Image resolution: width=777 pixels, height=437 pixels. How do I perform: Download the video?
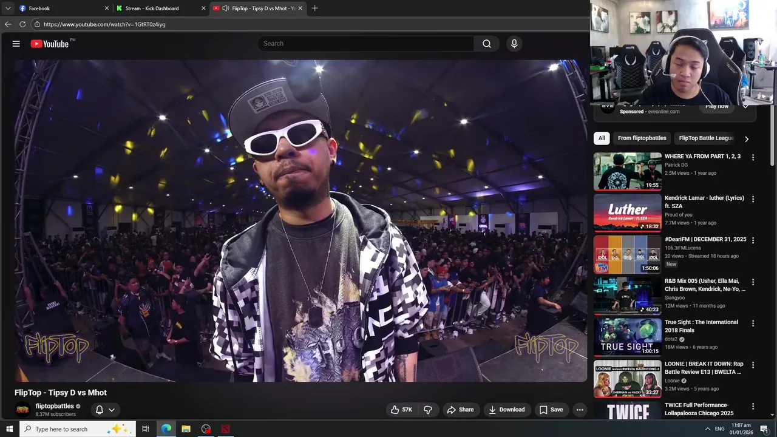507,410
